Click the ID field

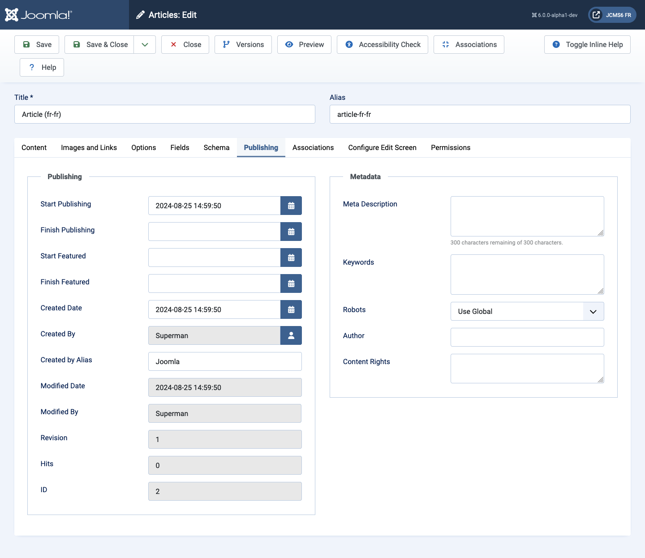point(225,491)
